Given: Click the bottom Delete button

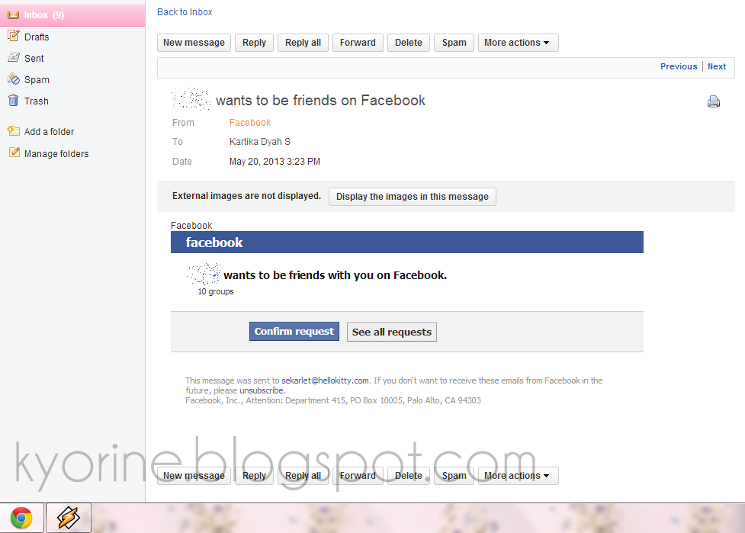Looking at the screenshot, I should point(409,476).
